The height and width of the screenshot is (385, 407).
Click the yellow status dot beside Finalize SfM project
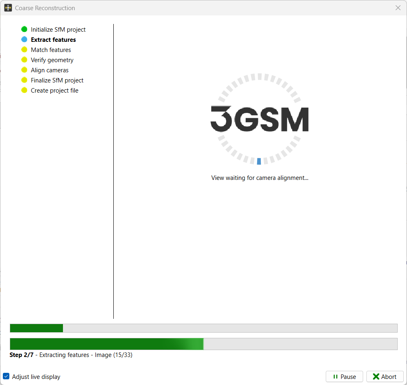pos(24,80)
